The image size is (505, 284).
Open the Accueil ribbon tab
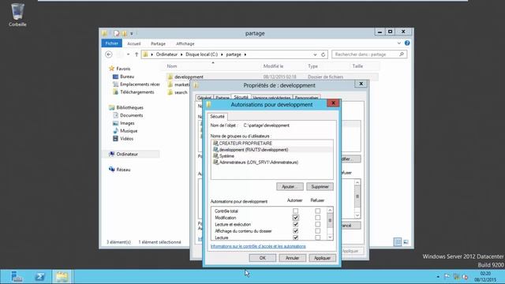134,43
